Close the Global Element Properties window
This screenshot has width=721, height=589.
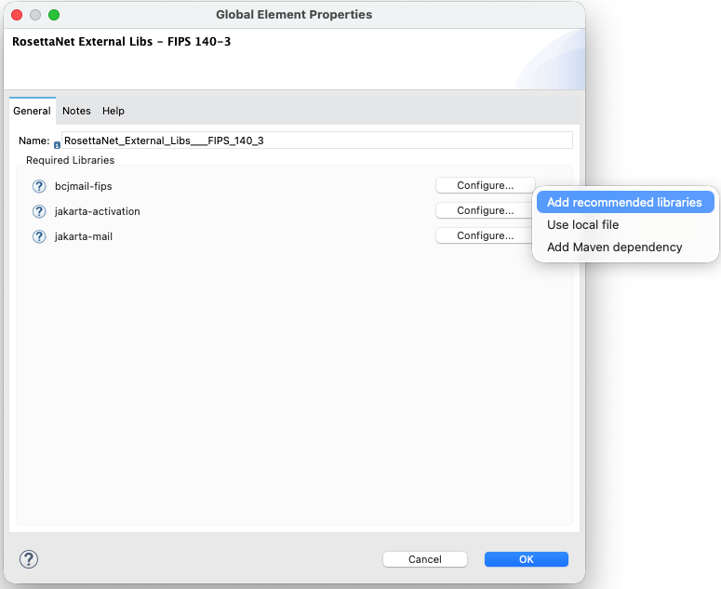pyautogui.click(x=17, y=15)
